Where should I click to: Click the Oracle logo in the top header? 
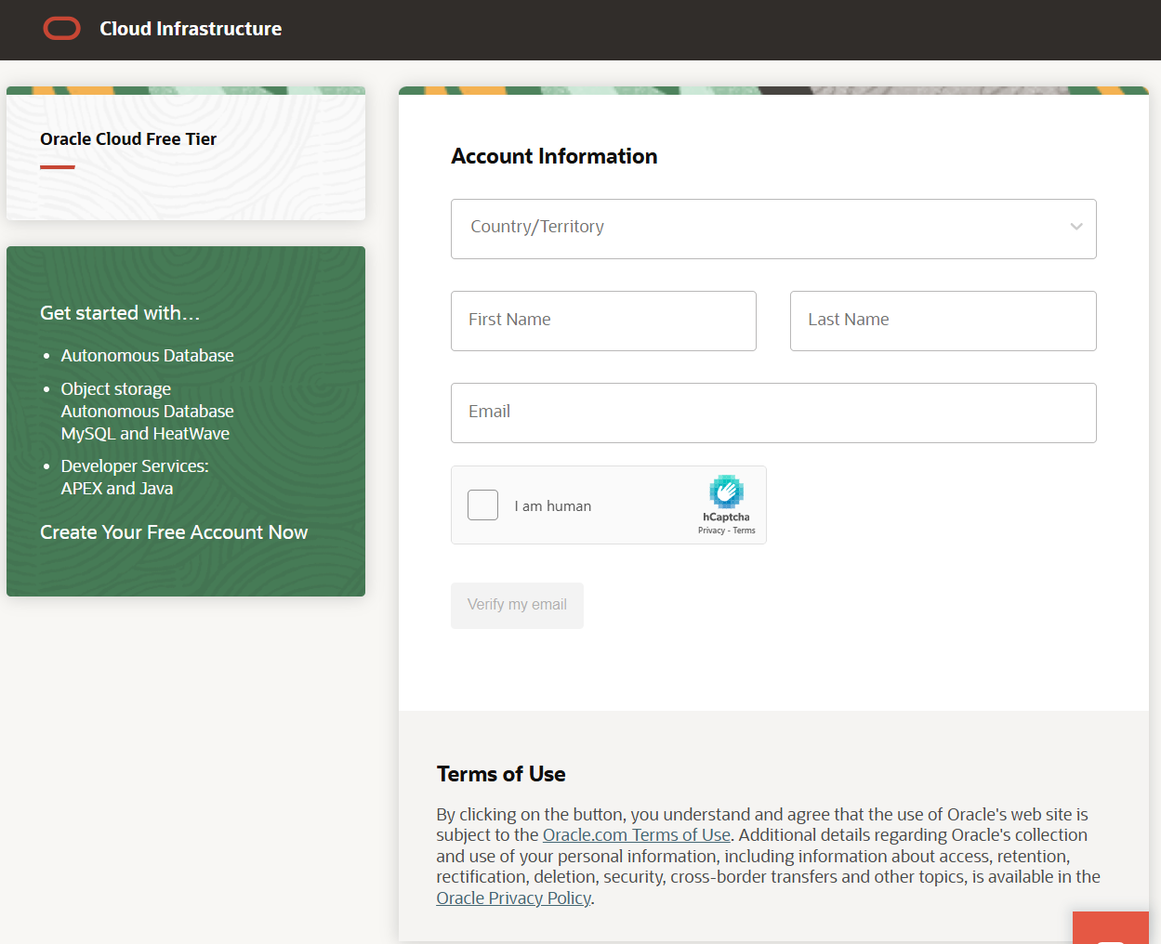tap(61, 28)
